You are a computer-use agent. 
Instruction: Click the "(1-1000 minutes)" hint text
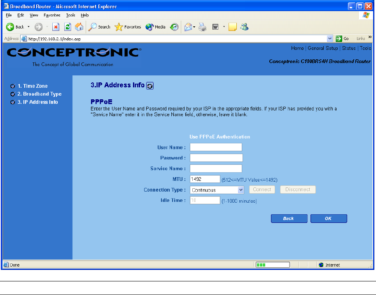[239, 201]
